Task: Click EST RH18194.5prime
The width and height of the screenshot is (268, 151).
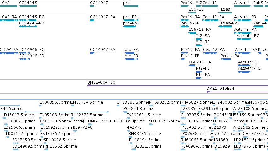Action: [145, 140]
